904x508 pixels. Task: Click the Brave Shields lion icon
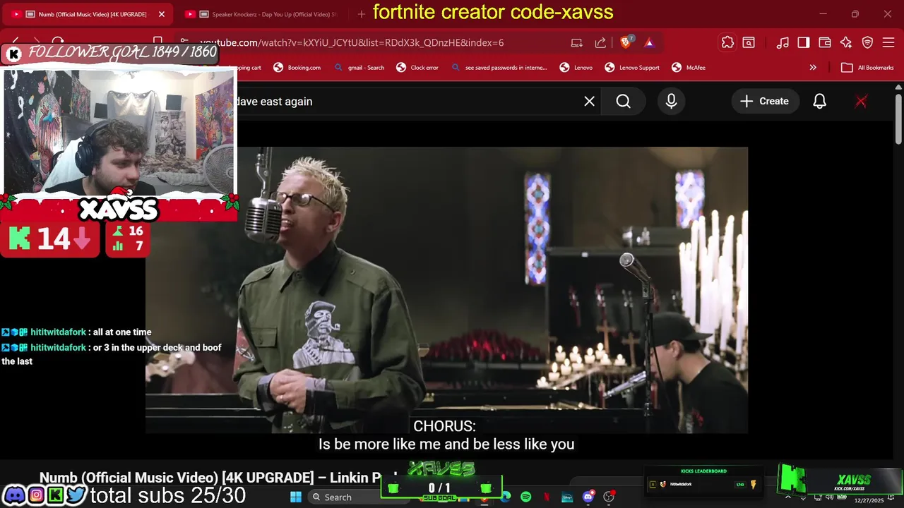[x=626, y=42]
